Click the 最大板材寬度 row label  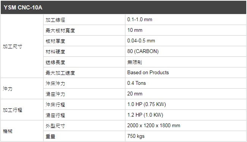pos(84,30)
